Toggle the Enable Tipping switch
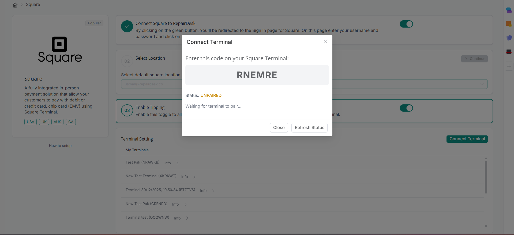 coord(406,108)
